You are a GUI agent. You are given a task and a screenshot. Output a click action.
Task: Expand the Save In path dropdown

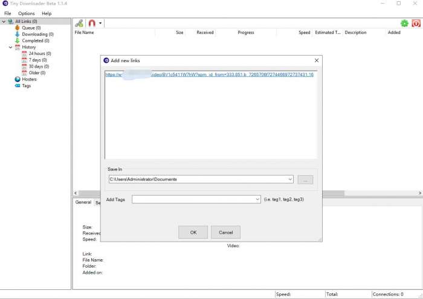click(x=290, y=179)
